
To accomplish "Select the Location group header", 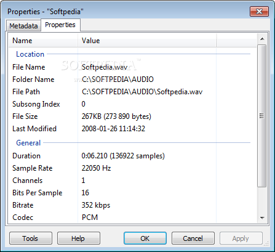I will [30, 54].
